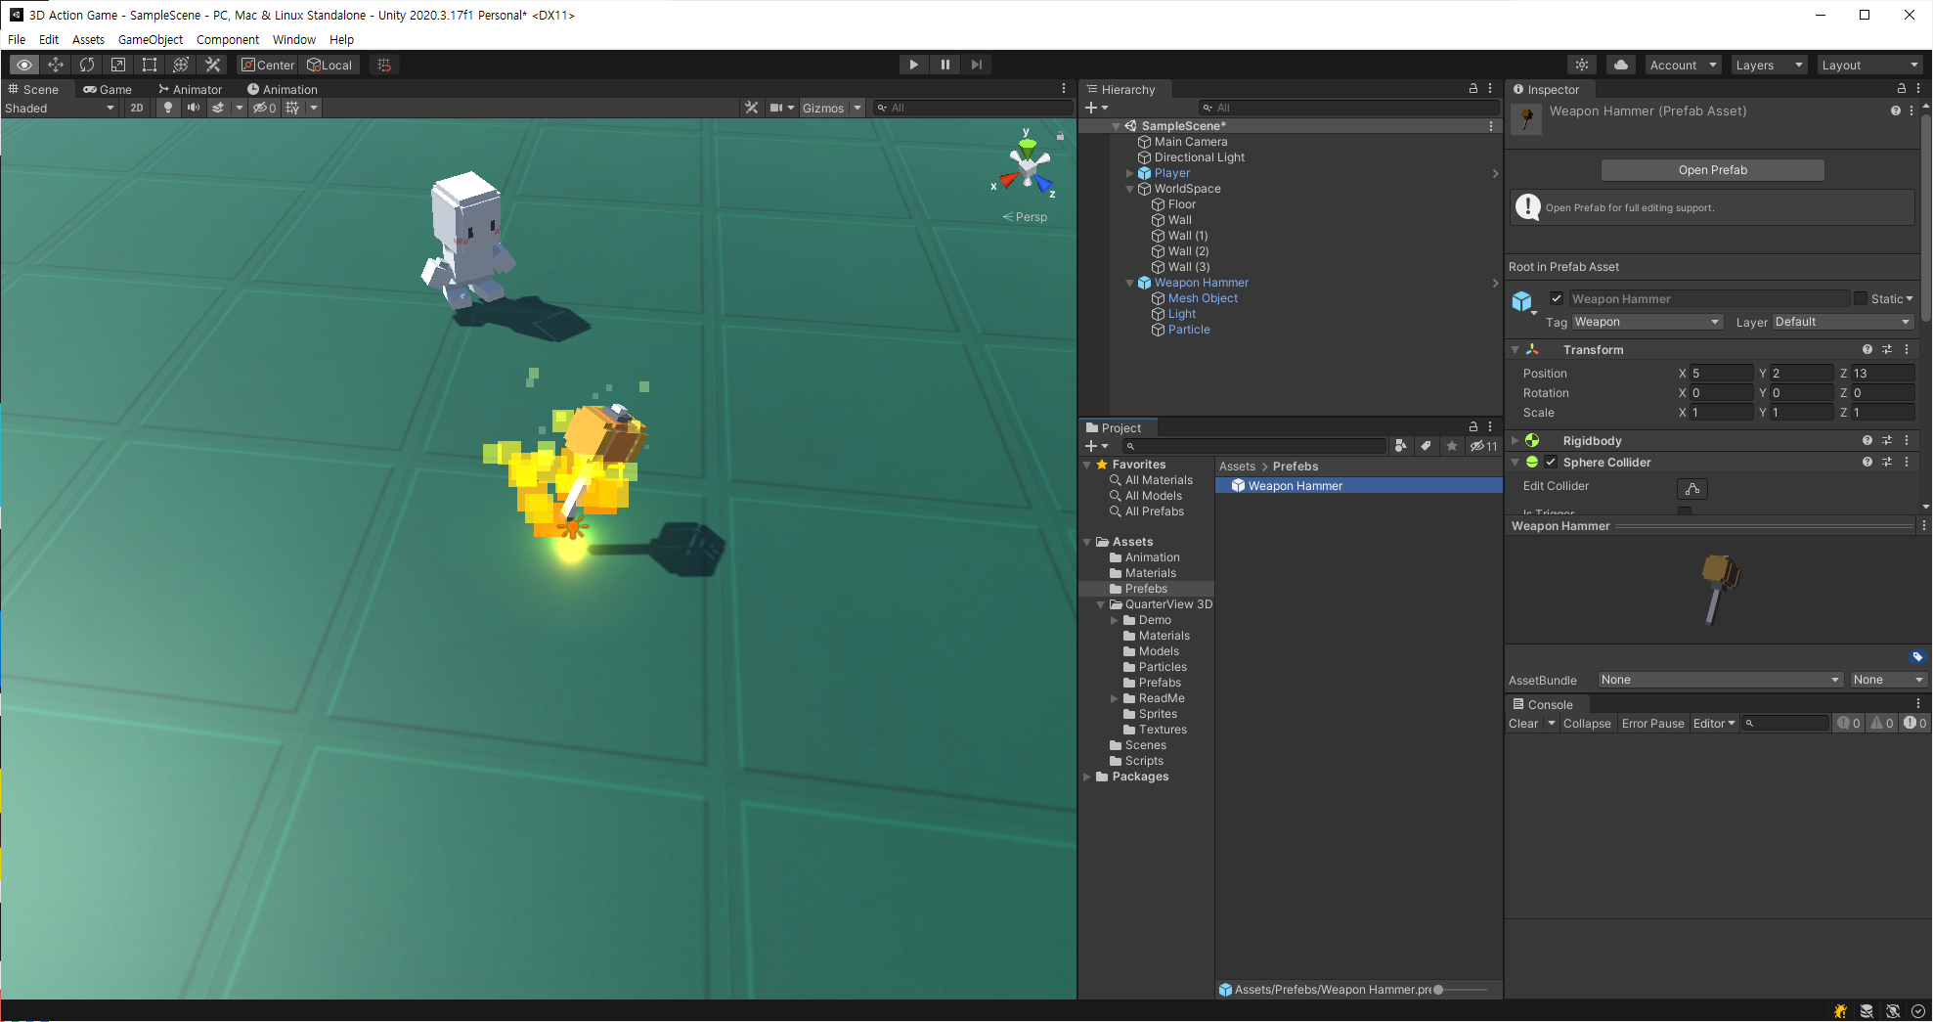The height and width of the screenshot is (1022, 1933).
Task: Step one frame forward
Action: (x=976, y=65)
